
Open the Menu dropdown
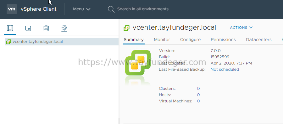(x=81, y=9)
